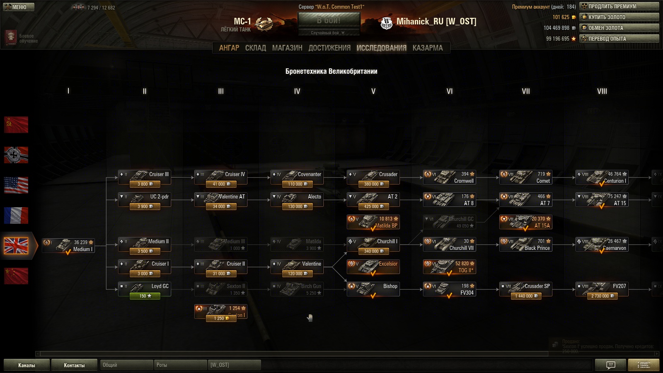Select the USA nation flag icon

tap(16, 185)
